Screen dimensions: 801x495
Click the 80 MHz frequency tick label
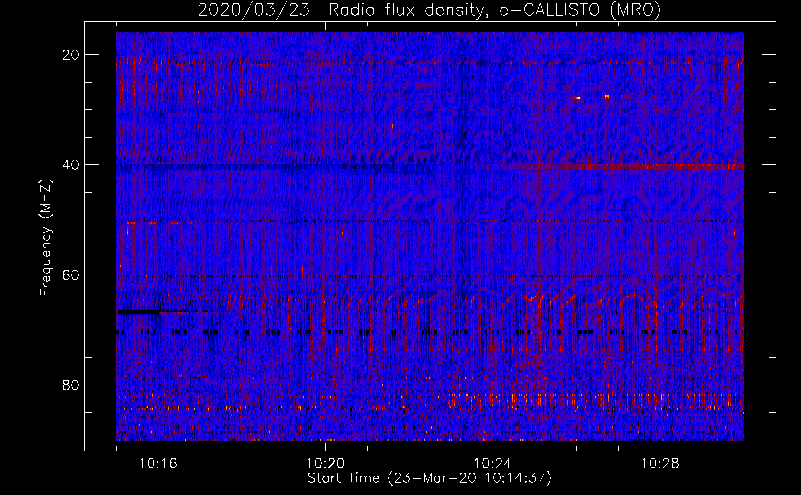pyautogui.click(x=71, y=385)
